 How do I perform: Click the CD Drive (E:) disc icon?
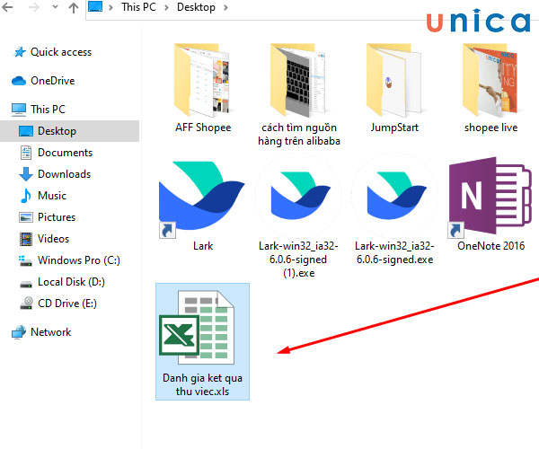click(26, 304)
